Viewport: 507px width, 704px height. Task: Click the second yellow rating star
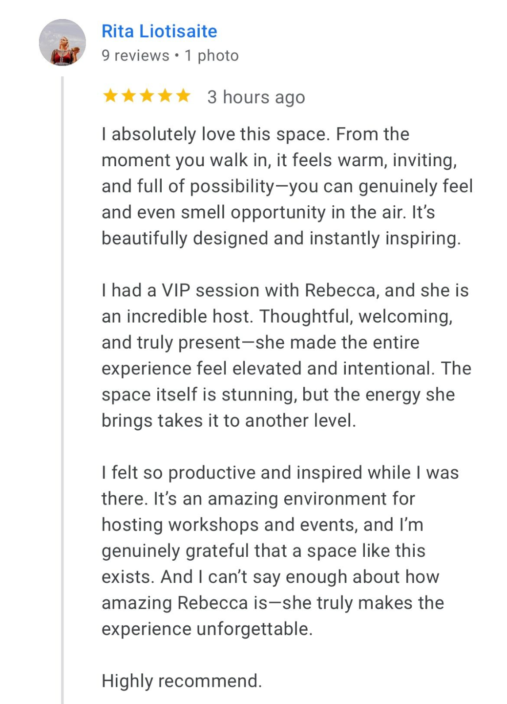pyautogui.click(x=128, y=96)
